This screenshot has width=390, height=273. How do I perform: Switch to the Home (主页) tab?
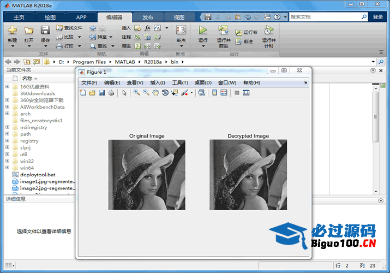pyautogui.click(x=19, y=17)
